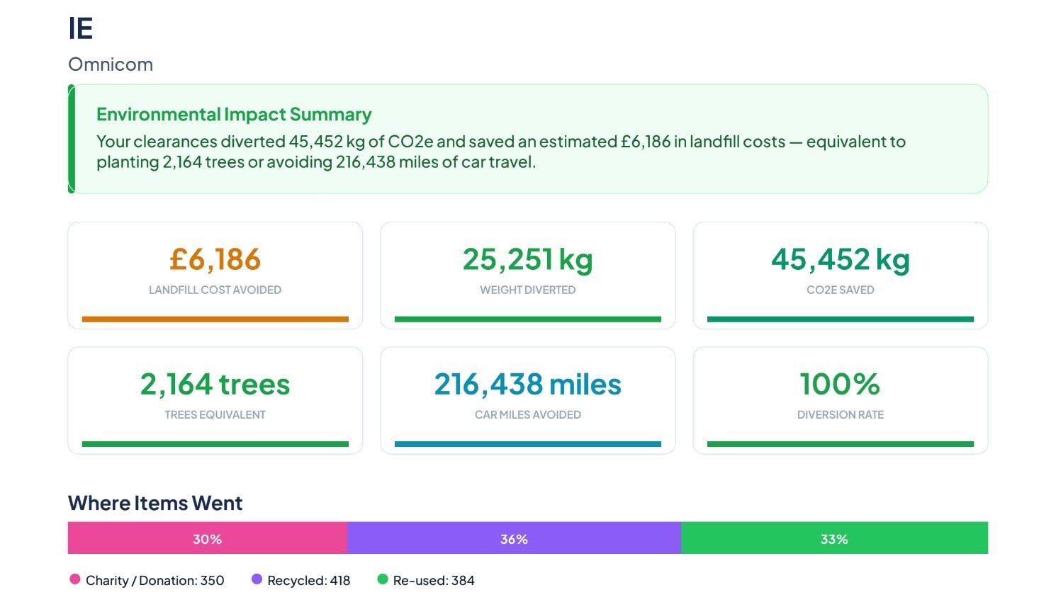
Task: Open the Diversion Rate card
Action: coord(841,400)
